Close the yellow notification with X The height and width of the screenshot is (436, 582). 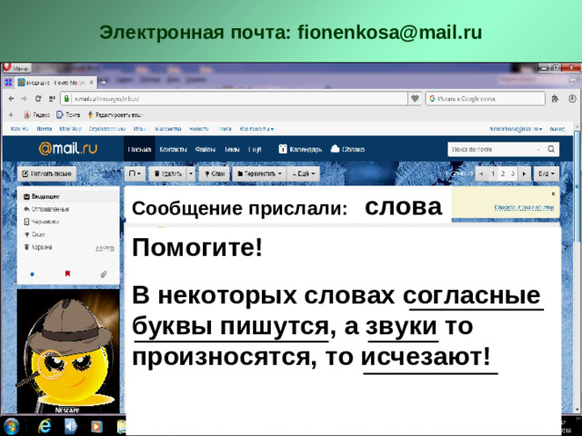click(x=553, y=193)
